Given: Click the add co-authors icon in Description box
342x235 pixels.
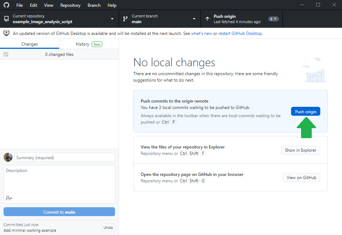Looking at the screenshot, I should coord(9,198).
